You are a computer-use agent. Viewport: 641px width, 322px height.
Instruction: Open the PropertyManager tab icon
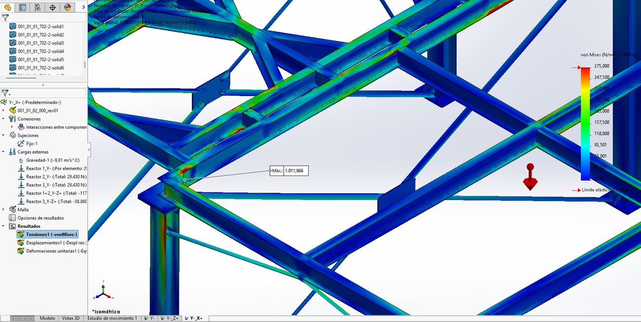(x=22, y=7)
